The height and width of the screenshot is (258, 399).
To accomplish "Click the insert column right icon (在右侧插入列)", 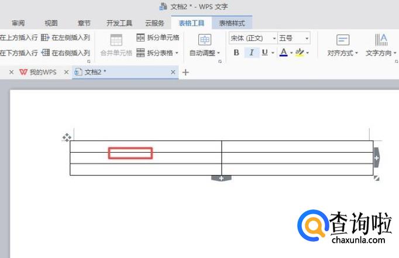I will click(x=46, y=53).
